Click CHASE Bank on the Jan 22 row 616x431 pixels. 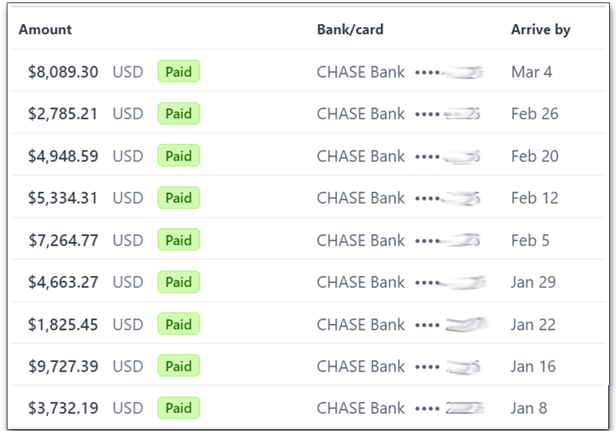360,324
